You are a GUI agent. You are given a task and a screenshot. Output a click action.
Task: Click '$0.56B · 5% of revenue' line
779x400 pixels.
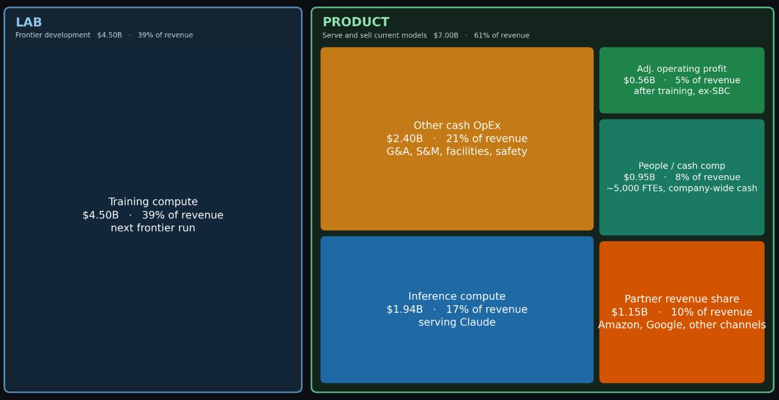click(682, 80)
